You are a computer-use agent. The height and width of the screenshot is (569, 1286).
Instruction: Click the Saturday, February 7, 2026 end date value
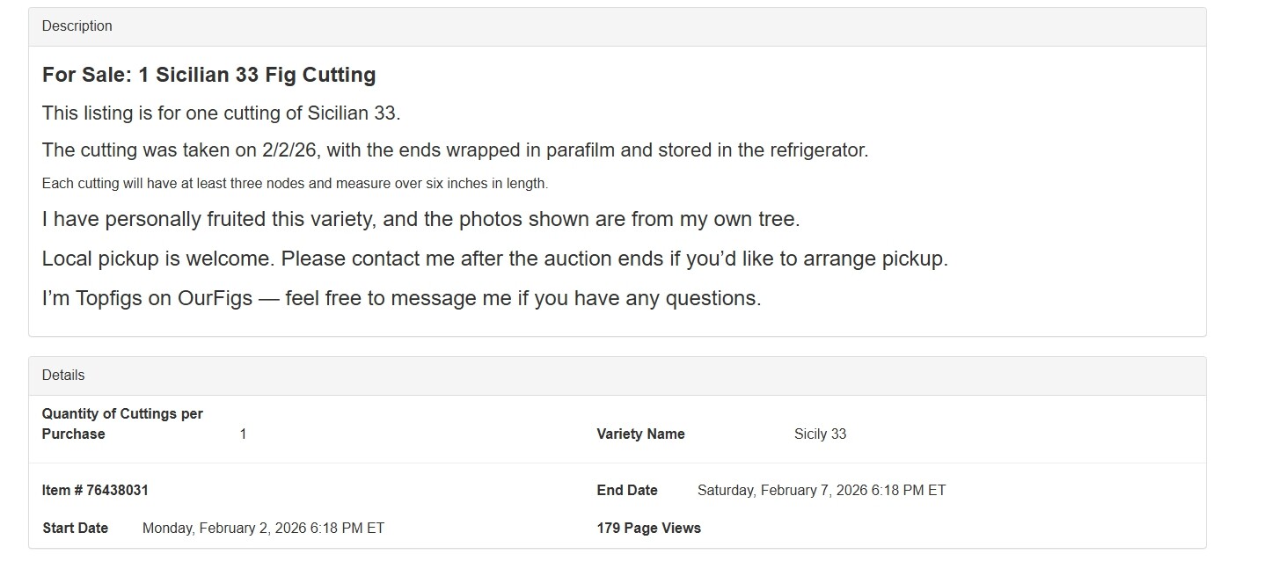pyautogui.click(x=821, y=491)
